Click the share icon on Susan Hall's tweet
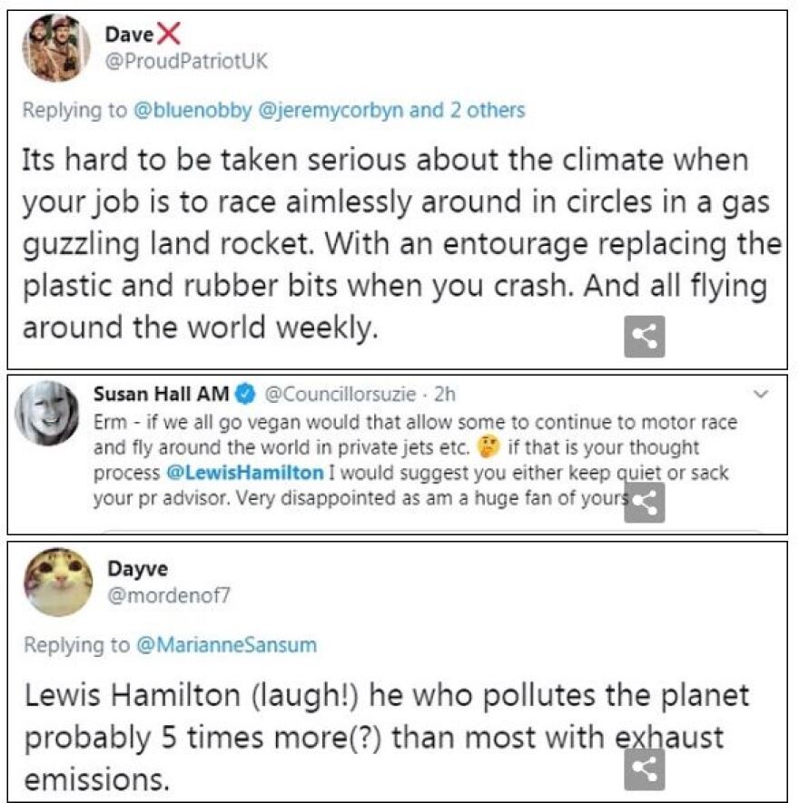This screenshot has width=799, height=803. 645,503
